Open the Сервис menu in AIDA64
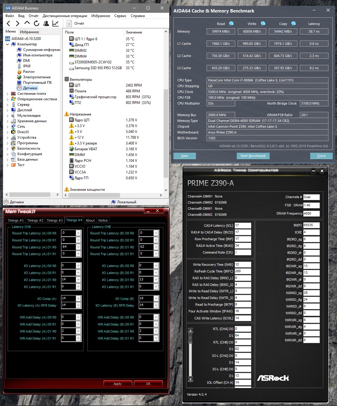This screenshot has height=406, width=337. pyautogui.click(x=120, y=16)
